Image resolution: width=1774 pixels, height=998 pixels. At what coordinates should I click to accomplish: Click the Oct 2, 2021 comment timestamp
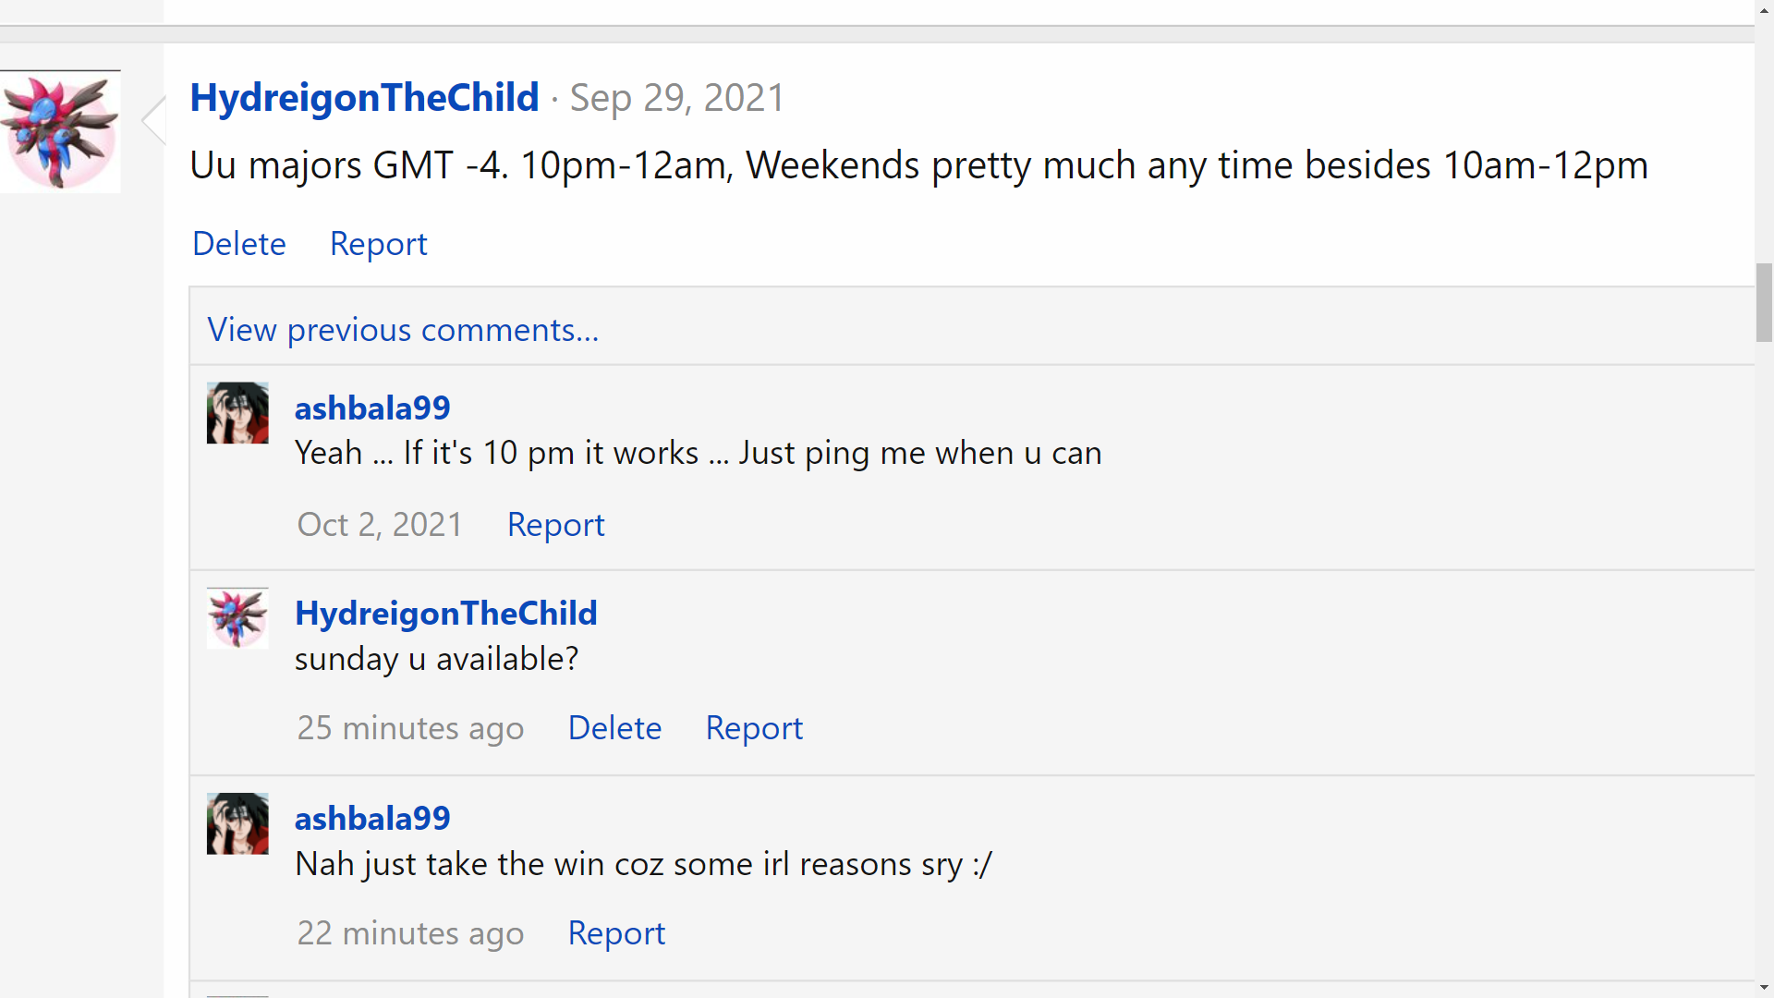coord(380,525)
